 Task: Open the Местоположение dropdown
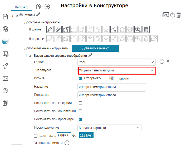pos(110,128)
